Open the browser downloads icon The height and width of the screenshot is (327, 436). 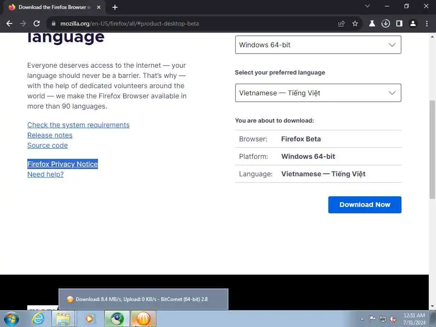coord(386,24)
